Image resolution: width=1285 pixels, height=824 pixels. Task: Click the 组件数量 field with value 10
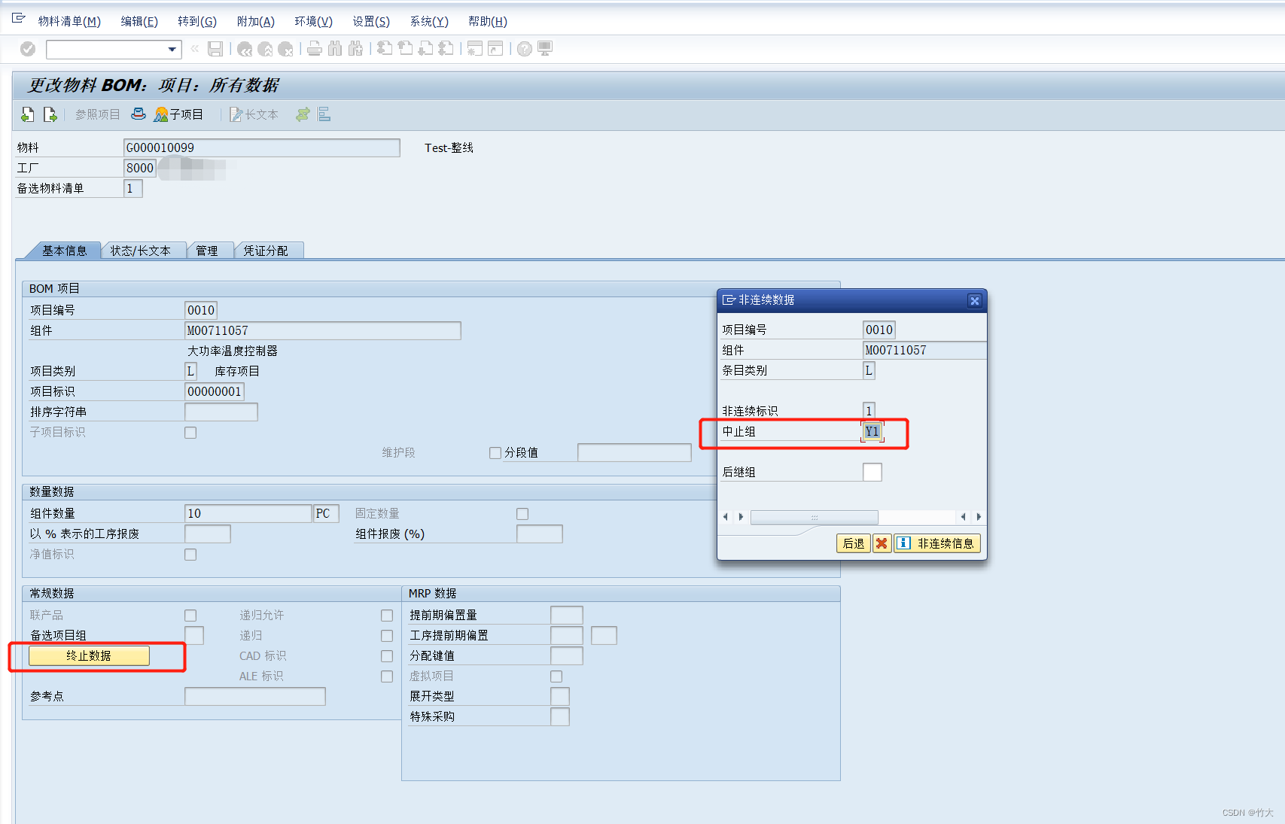[x=248, y=514]
